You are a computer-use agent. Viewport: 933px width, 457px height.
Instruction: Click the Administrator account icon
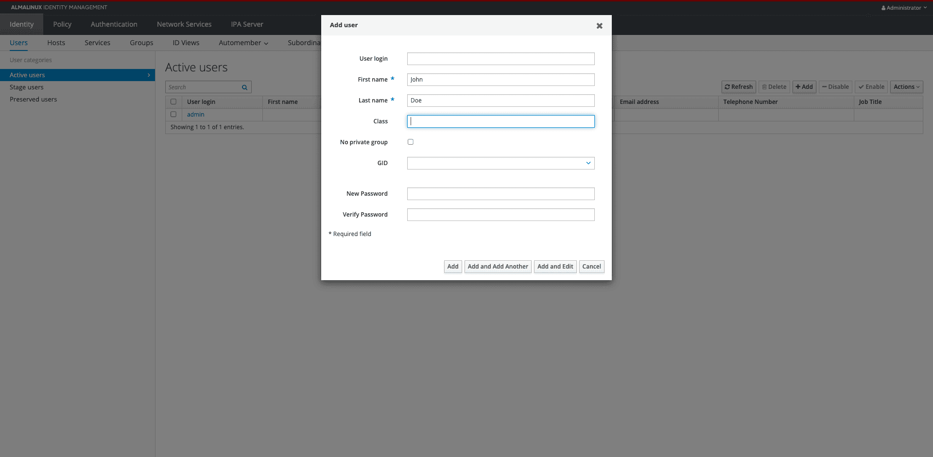pos(884,7)
